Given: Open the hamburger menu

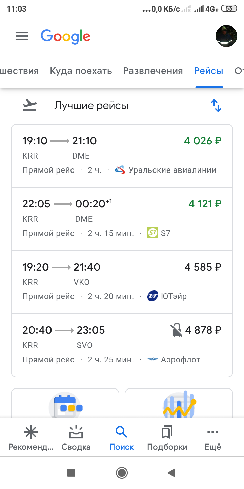Looking at the screenshot, I should (x=22, y=36).
